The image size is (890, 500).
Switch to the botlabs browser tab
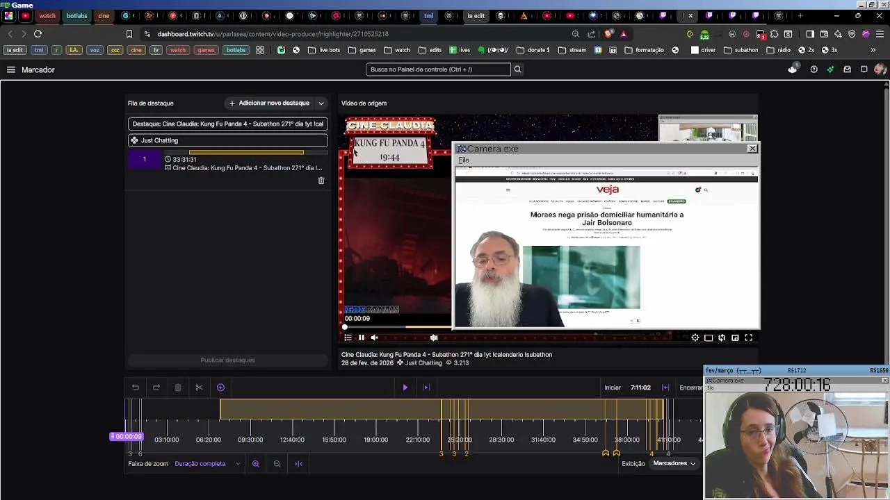tap(76, 15)
